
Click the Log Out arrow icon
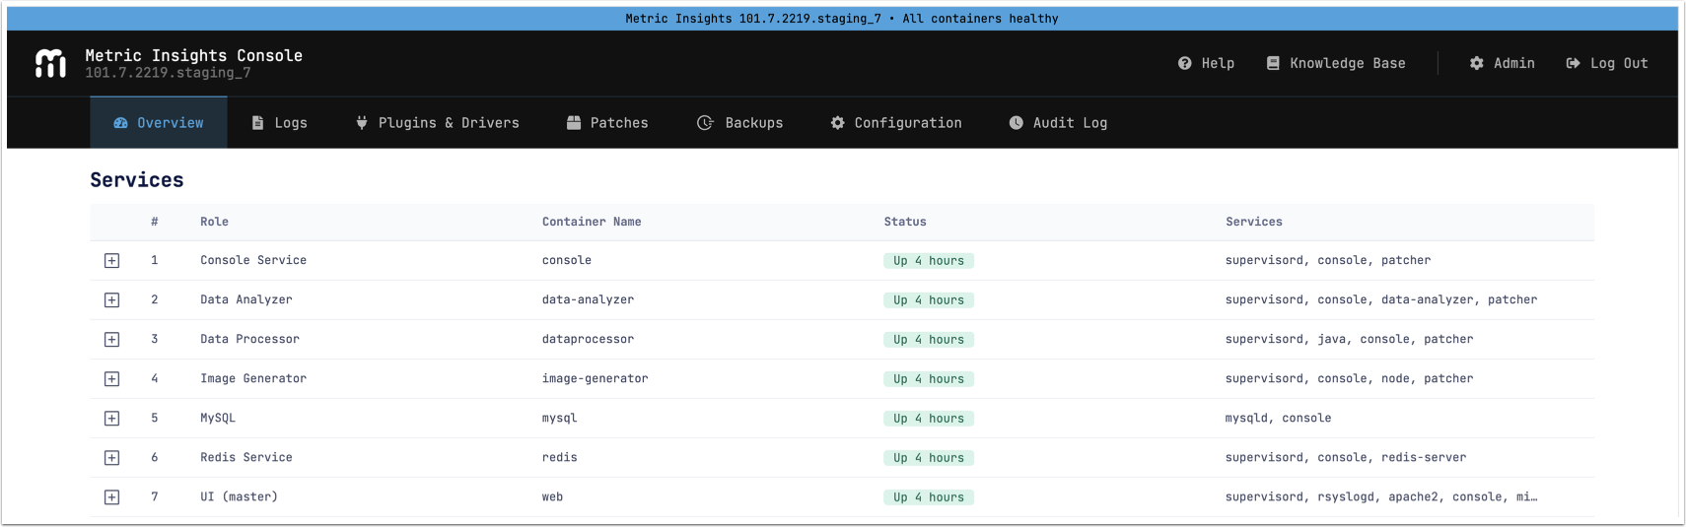click(x=1573, y=63)
